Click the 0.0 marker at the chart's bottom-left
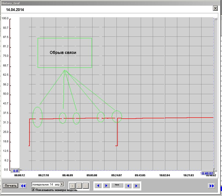 (x=15, y=171)
